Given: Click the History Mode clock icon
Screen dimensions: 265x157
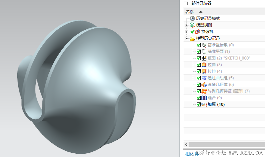Looking at the screenshot, I should (192, 19).
